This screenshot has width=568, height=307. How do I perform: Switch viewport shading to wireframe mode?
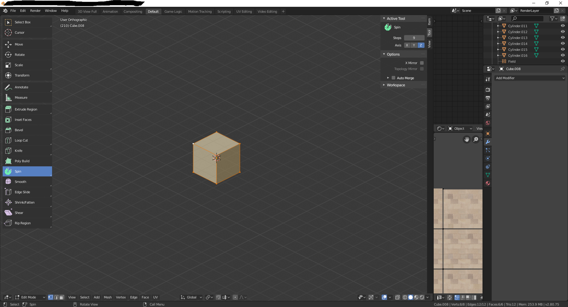click(x=405, y=298)
